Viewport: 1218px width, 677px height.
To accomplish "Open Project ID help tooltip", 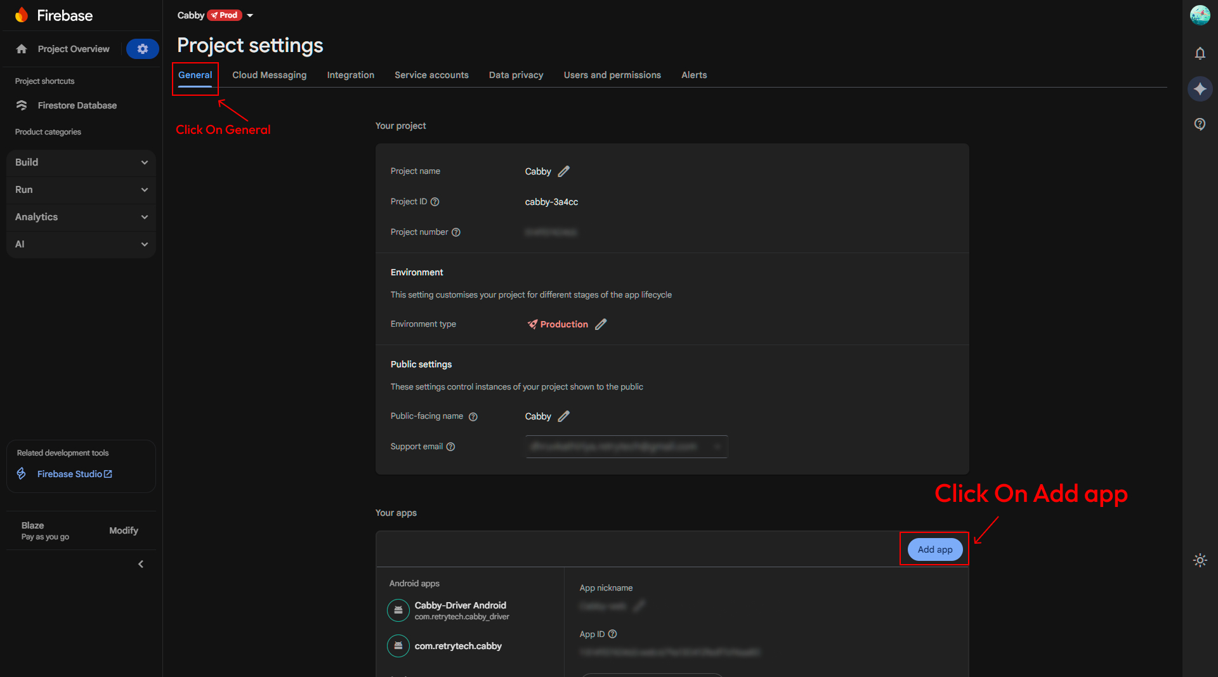I will click(x=435, y=202).
